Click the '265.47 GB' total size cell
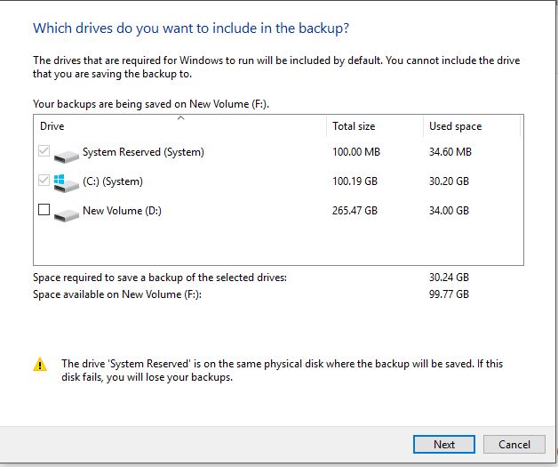Image resolution: width=558 pixels, height=467 pixels. pyautogui.click(x=355, y=211)
